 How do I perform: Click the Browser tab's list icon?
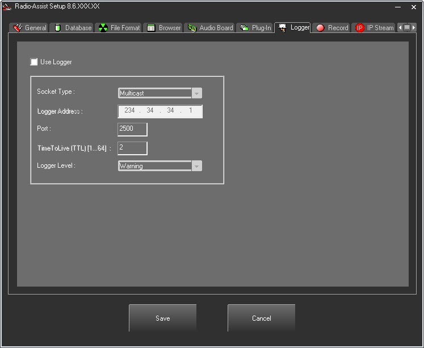151,28
